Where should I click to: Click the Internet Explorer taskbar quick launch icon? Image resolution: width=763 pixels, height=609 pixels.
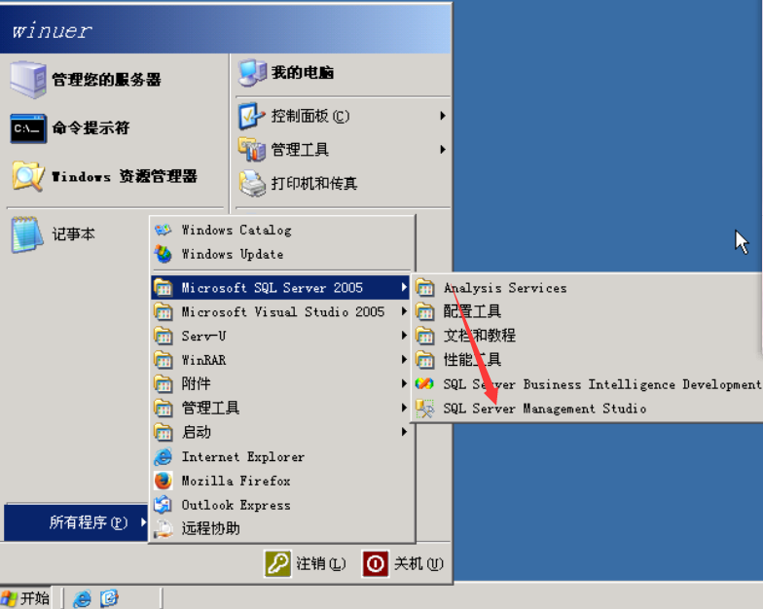(x=82, y=598)
